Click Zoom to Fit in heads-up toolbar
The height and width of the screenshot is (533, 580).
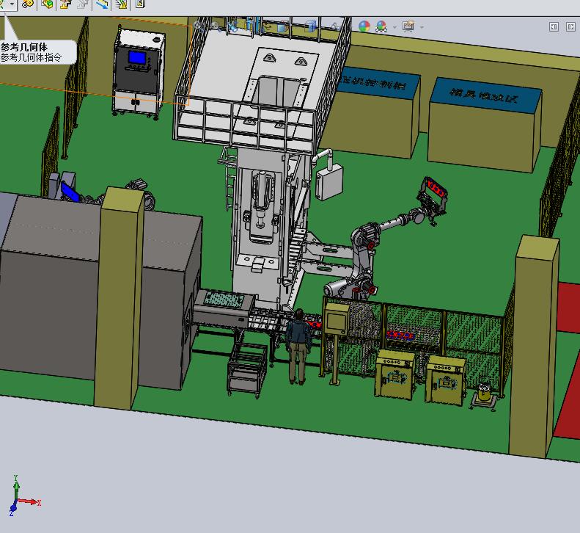click(x=197, y=26)
